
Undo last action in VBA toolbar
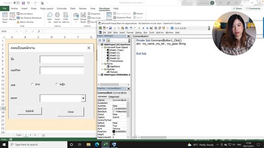131,28
